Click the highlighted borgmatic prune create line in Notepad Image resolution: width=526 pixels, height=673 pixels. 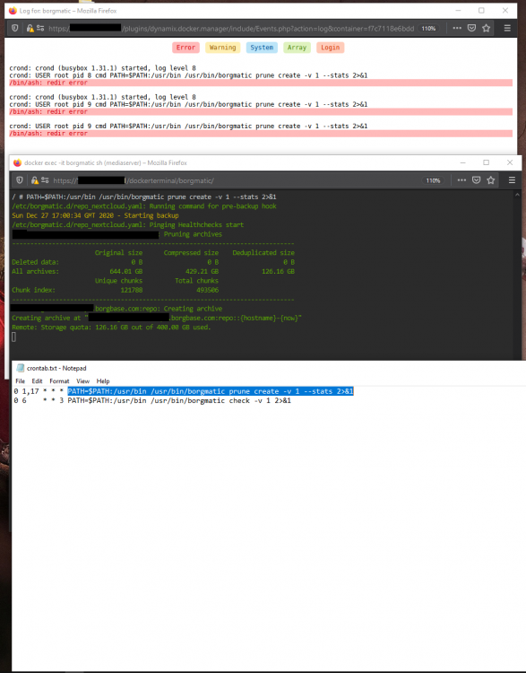(211, 391)
